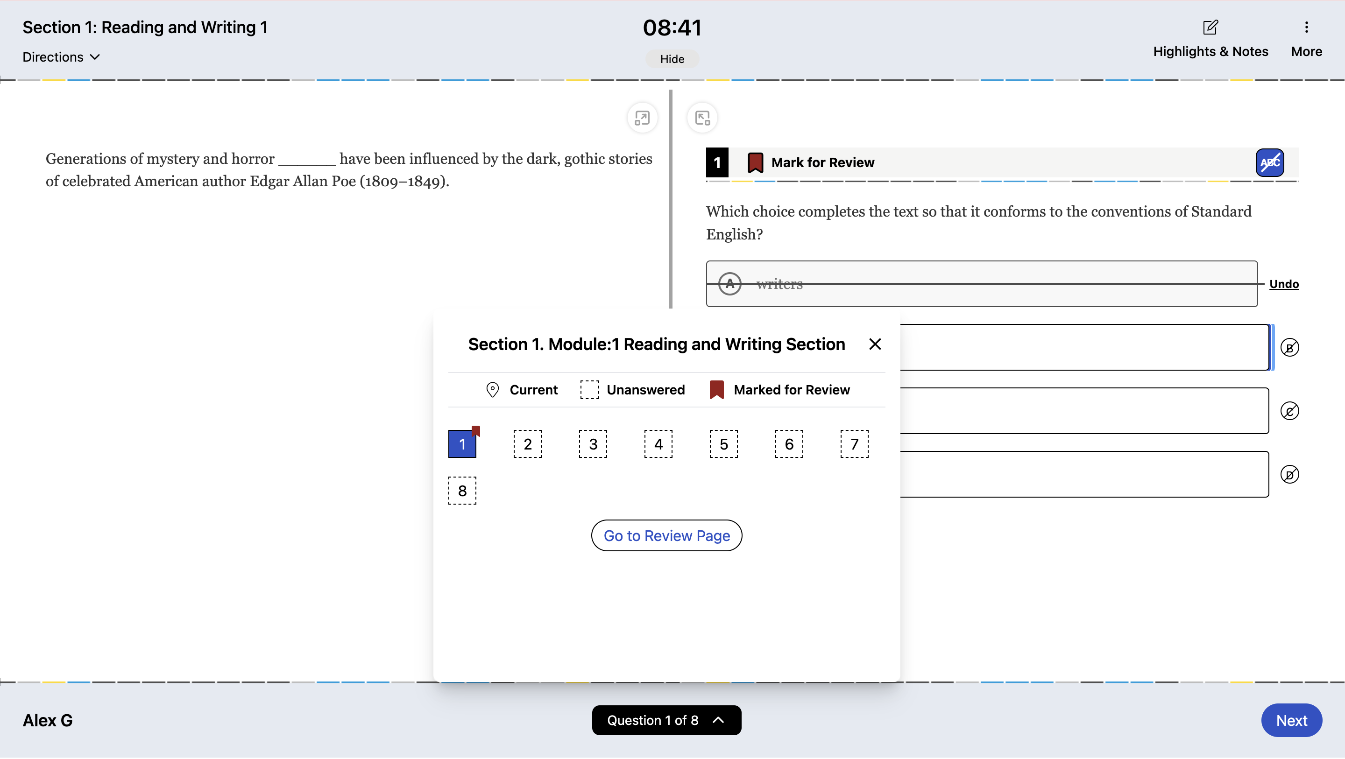
Task: Hide the countdown timer
Action: [x=672, y=59]
